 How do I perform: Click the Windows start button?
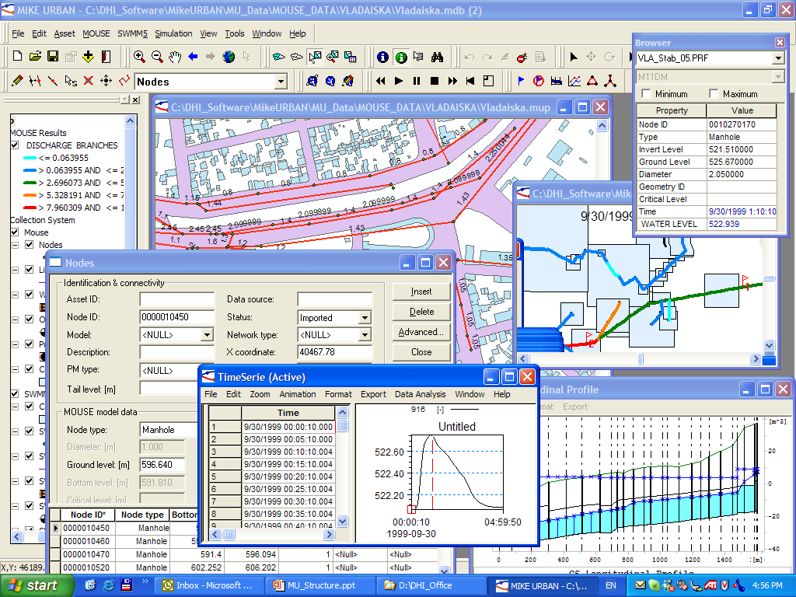[x=37, y=586]
